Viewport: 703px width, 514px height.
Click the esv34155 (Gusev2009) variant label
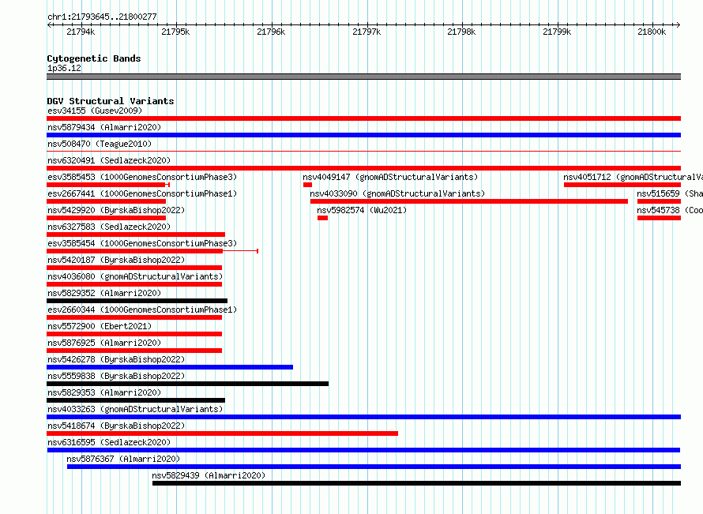point(95,111)
